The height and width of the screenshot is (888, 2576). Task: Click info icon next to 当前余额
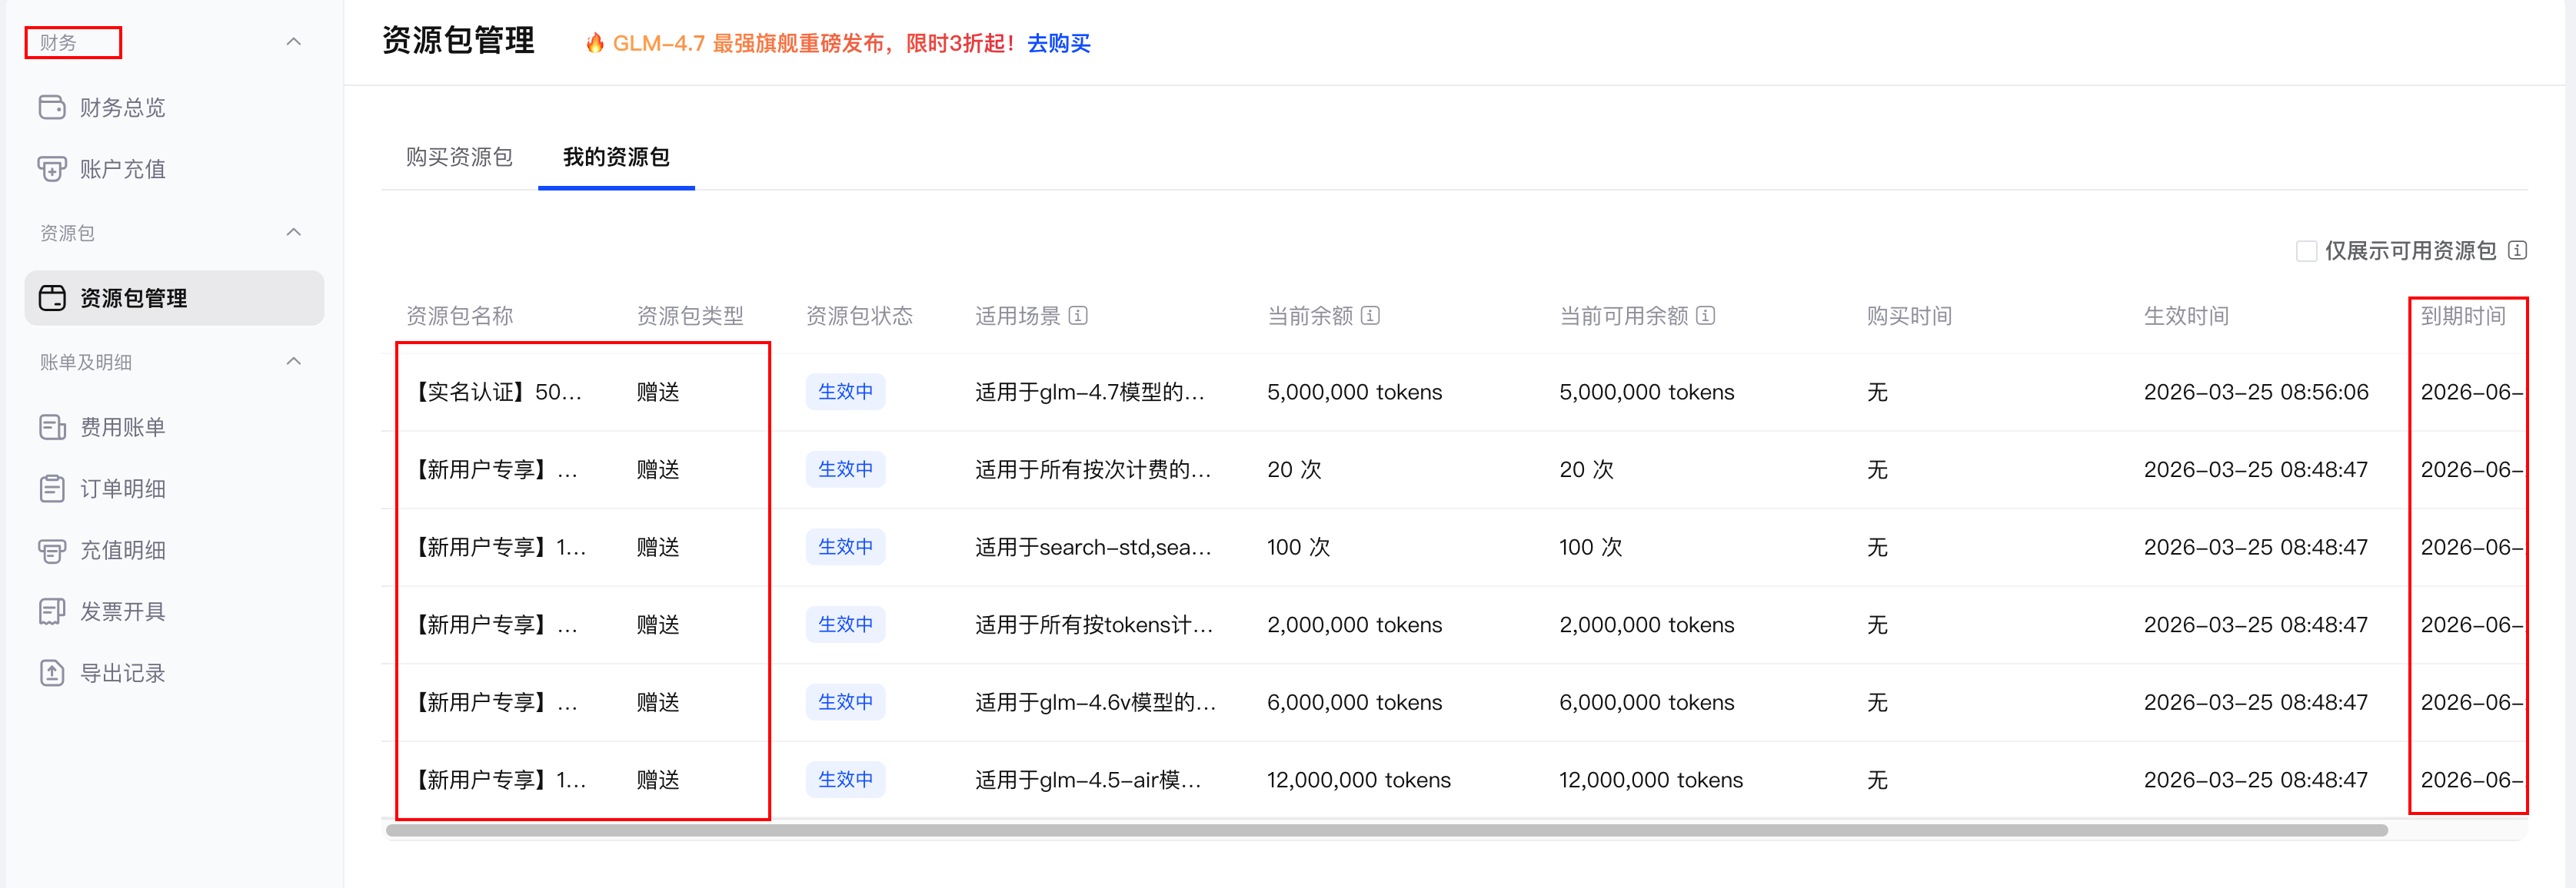click(x=1370, y=316)
